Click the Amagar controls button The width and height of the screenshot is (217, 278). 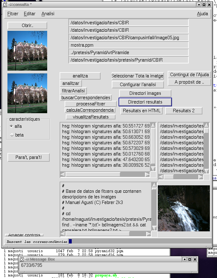(24, 235)
